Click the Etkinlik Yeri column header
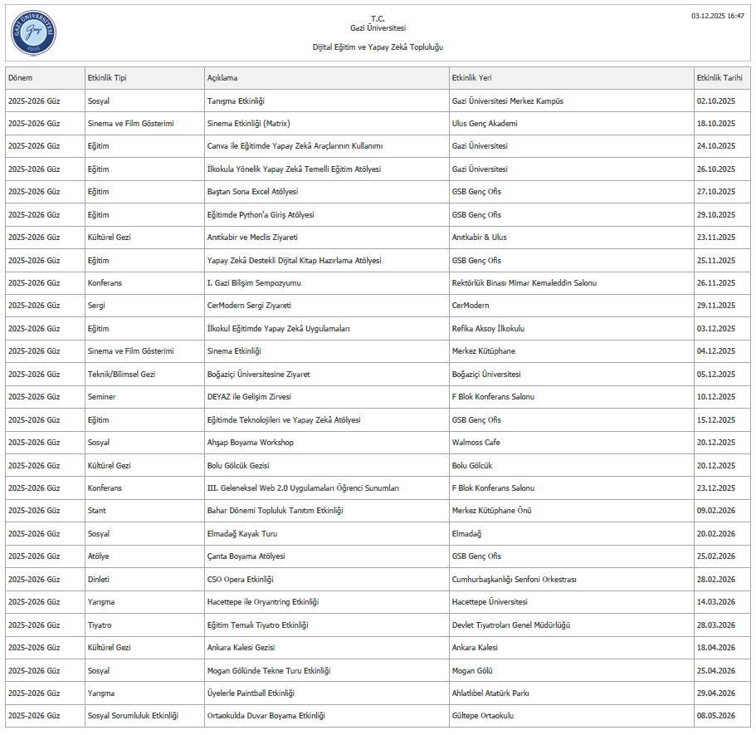 tap(471, 78)
